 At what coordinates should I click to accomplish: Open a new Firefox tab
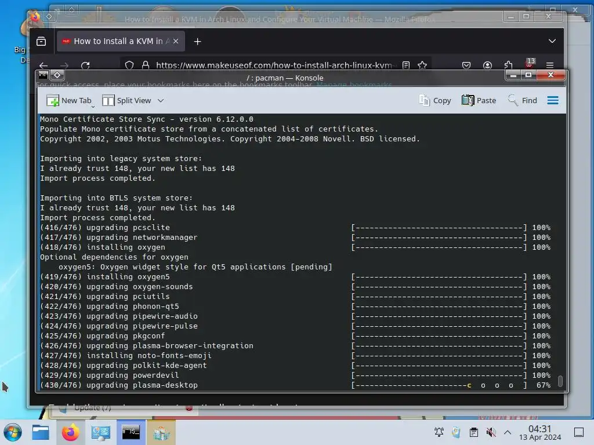[197, 42]
